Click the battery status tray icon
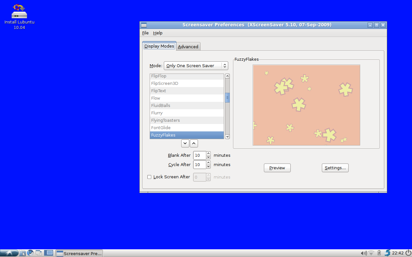Viewport: 412px width, 257px height. 379,253
